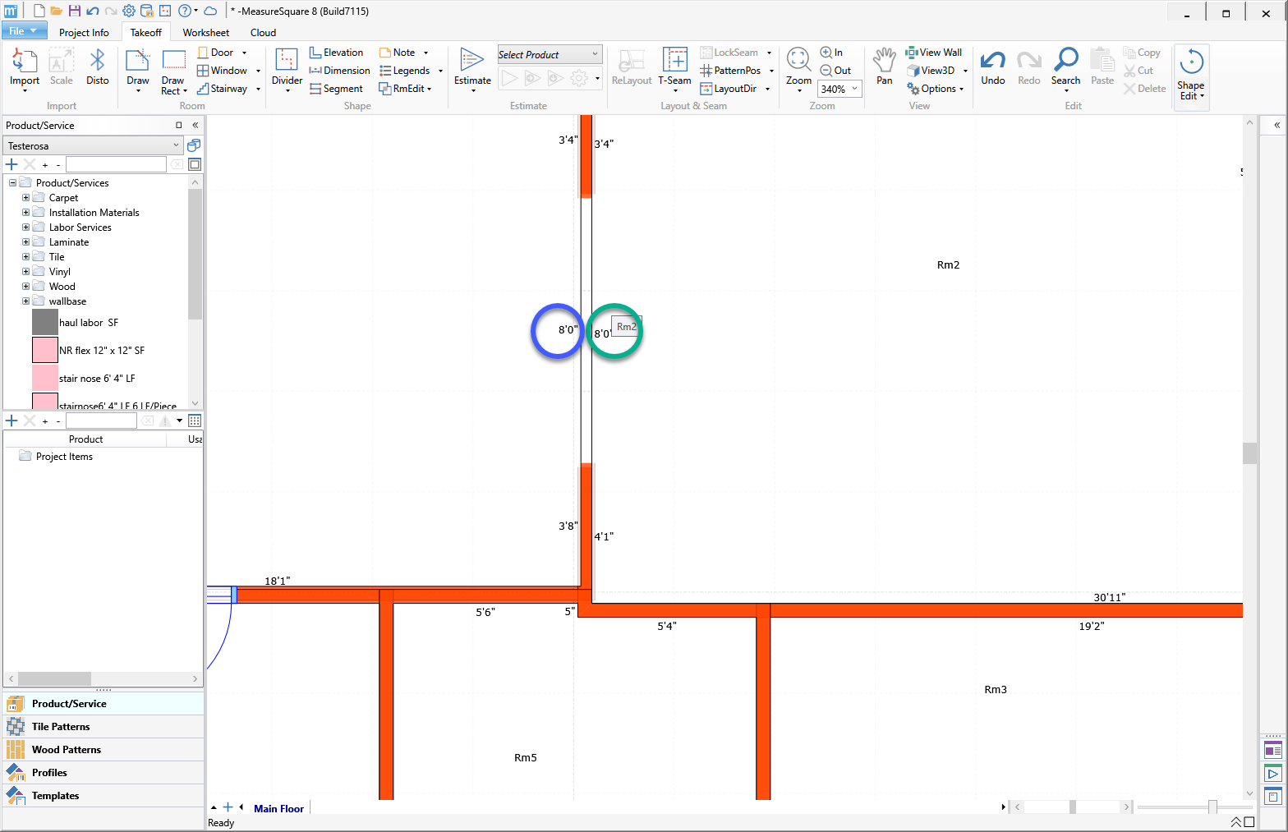
Task: Select the Stairway tool
Action: click(x=222, y=89)
